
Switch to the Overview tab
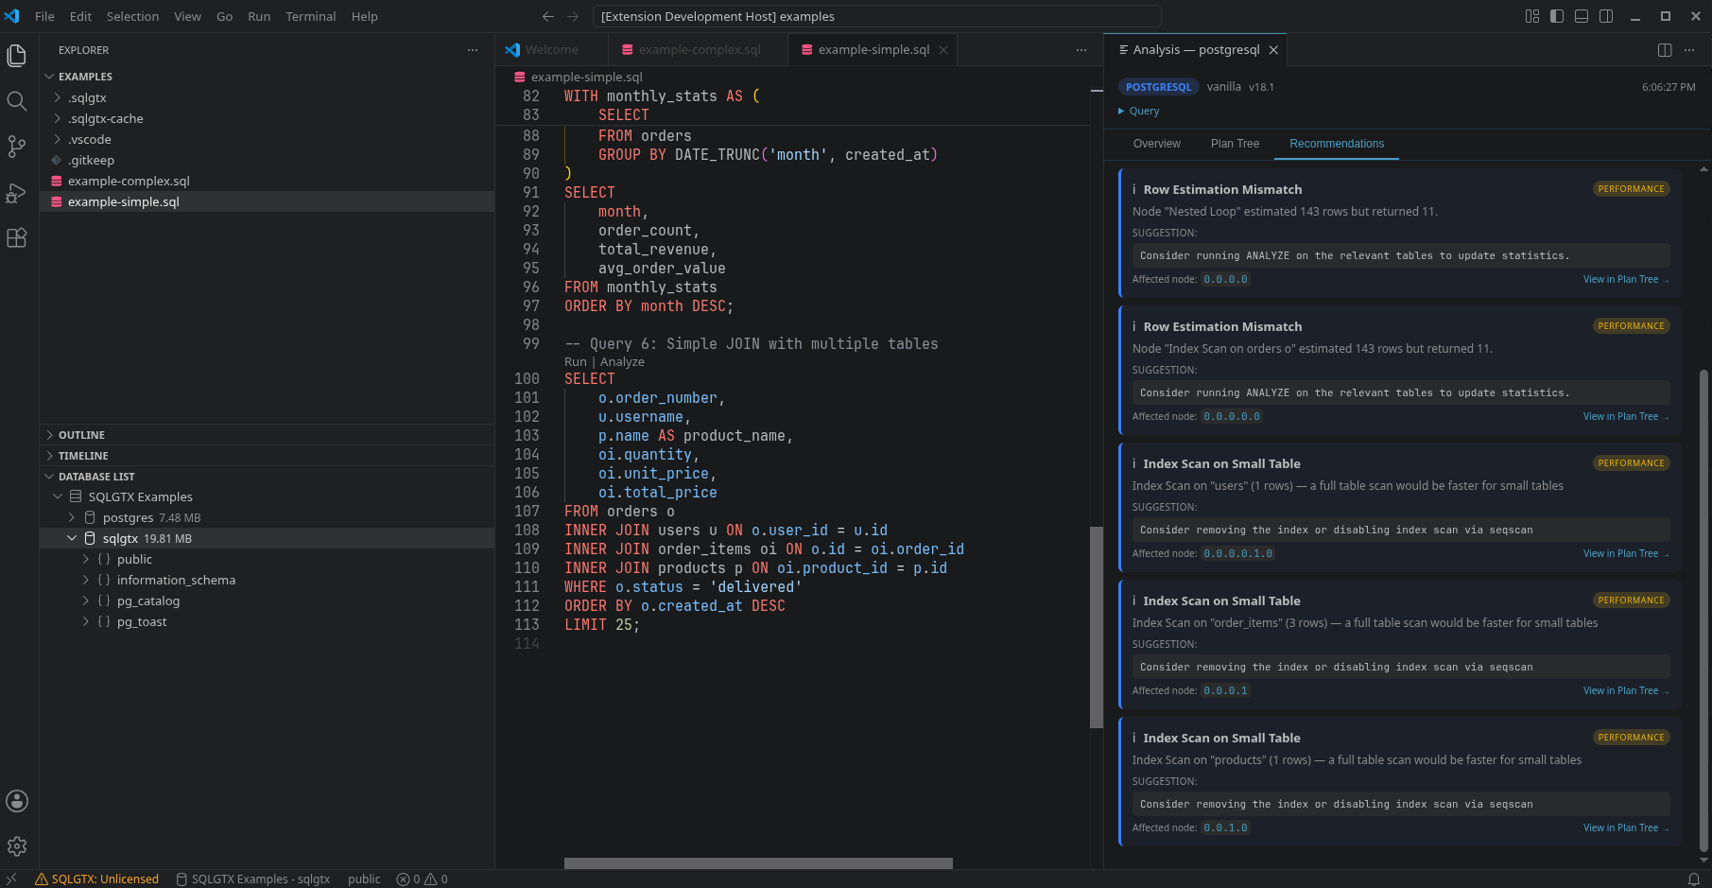click(x=1157, y=144)
